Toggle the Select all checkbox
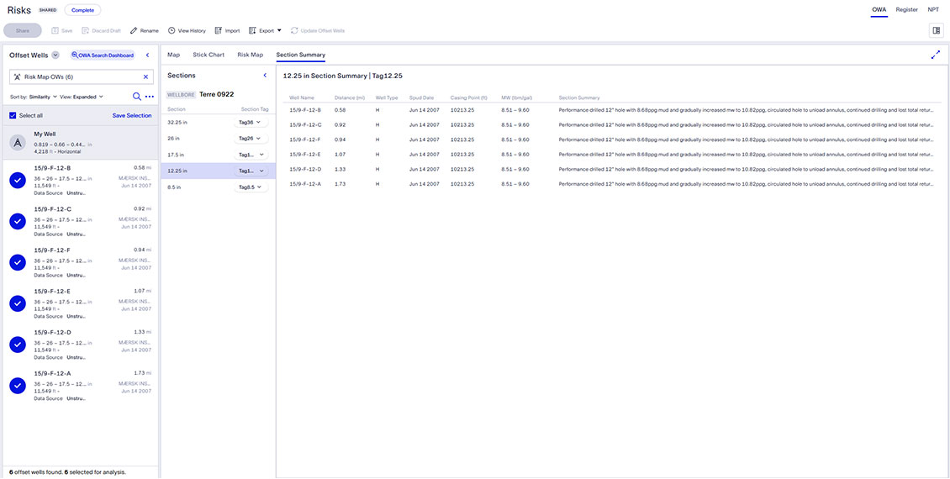This screenshot has height=479, width=950. (x=13, y=115)
